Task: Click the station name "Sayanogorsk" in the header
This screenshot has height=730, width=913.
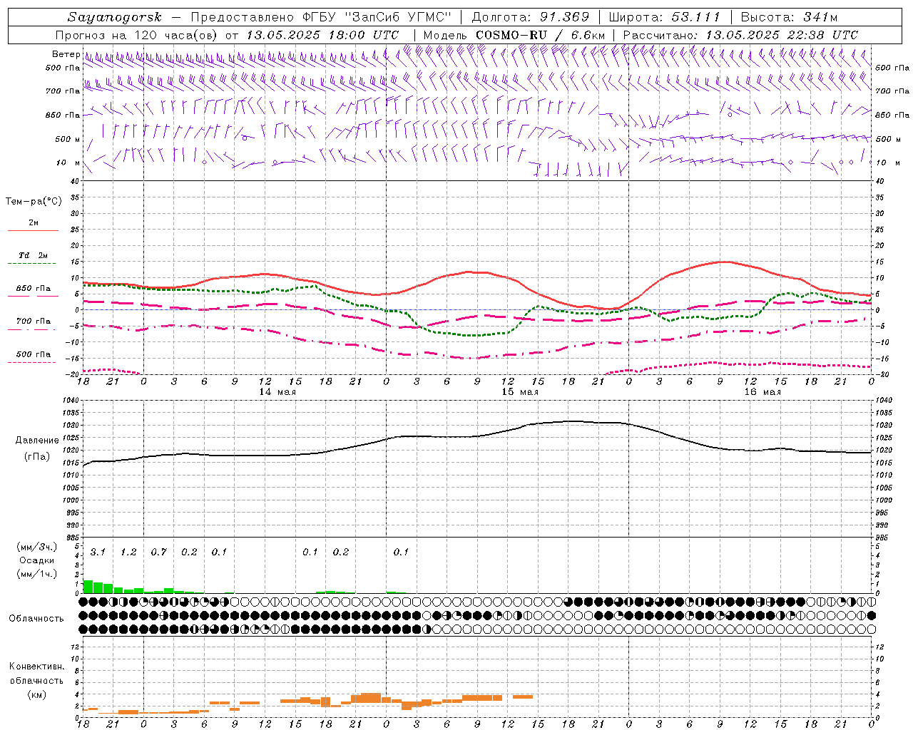Action: coord(115,17)
